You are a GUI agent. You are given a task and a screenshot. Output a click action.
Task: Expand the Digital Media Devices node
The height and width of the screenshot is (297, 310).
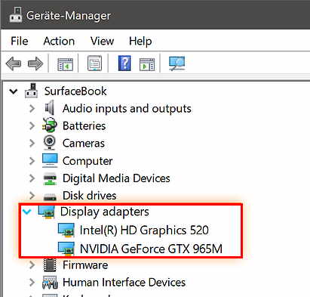tap(32, 178)
